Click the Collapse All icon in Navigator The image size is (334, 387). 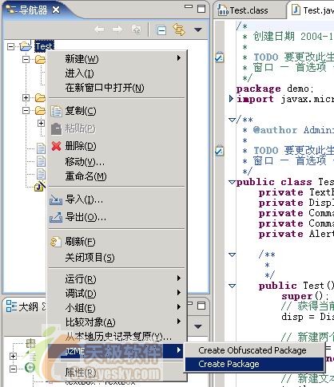point(161,30)
